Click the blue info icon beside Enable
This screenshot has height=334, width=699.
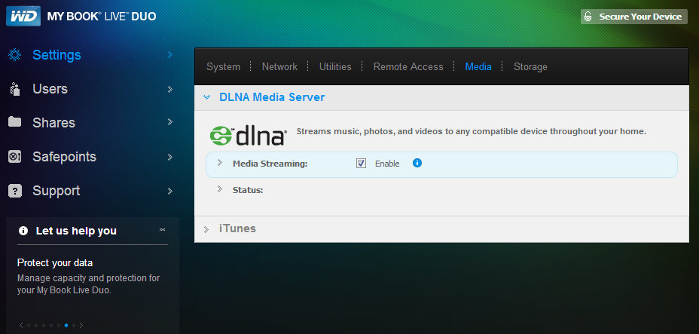coord(417,163)
